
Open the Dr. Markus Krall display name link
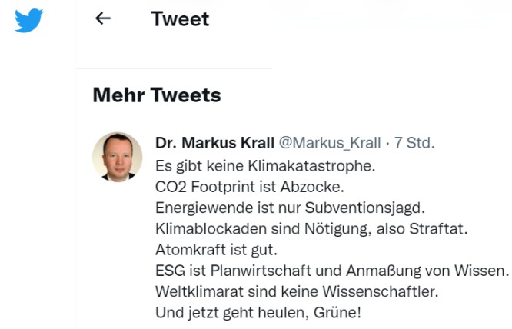213,143
